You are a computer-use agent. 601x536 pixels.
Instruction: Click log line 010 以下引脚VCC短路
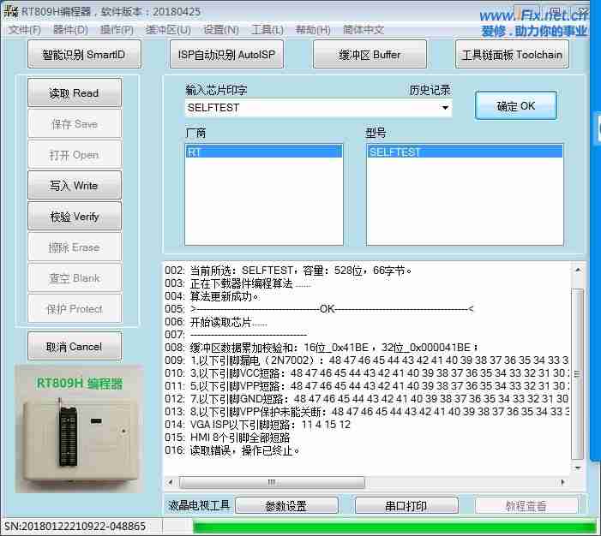[367, 373]
